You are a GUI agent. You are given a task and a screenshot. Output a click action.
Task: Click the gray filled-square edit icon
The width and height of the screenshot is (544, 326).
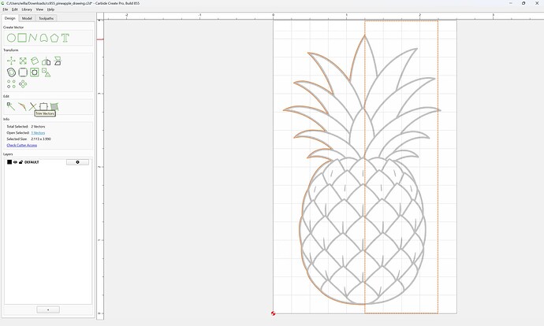coord(54,106)
